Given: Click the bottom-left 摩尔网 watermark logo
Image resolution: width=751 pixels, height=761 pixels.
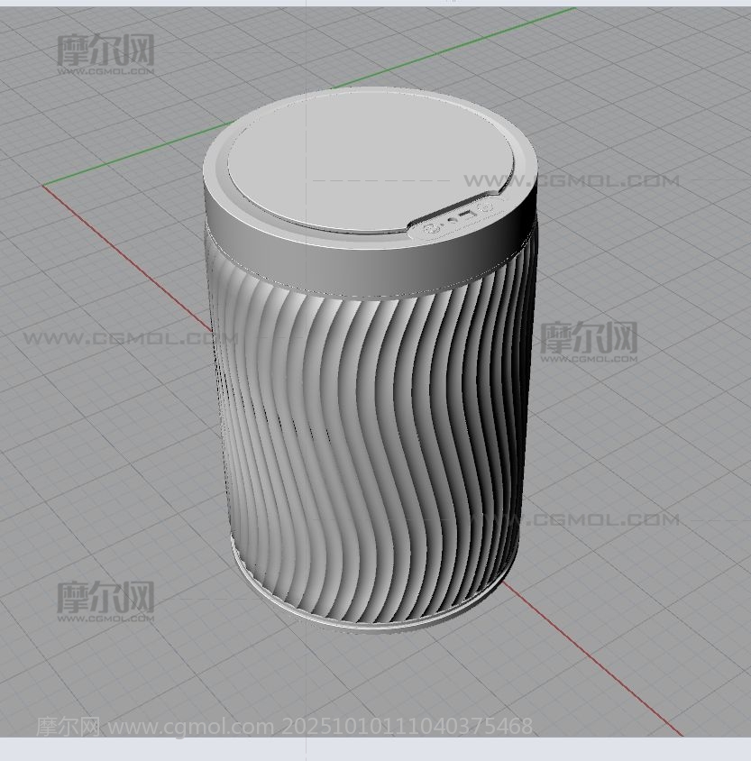Looking at the screenshot, I should coord(105,599).
